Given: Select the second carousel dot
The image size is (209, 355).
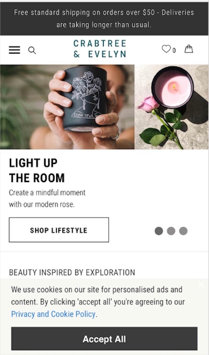Looking at the screenshot, I should pos(171,231).
